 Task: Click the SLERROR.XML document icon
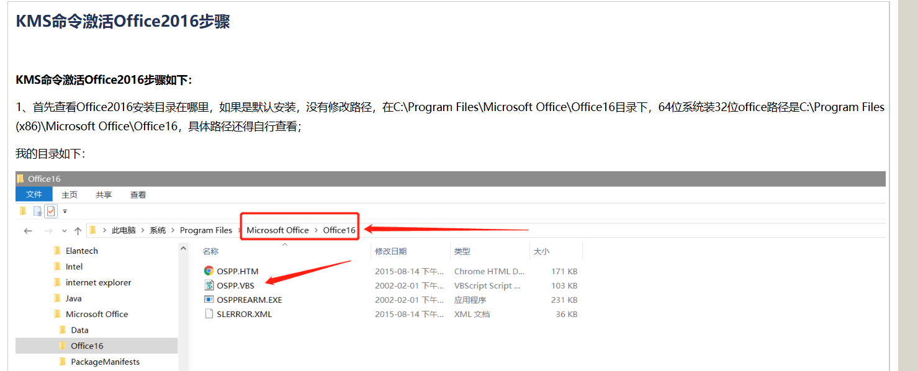[x=209, y=314]
